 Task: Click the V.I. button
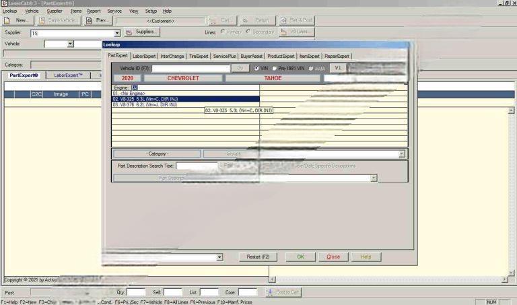[338, 68]
